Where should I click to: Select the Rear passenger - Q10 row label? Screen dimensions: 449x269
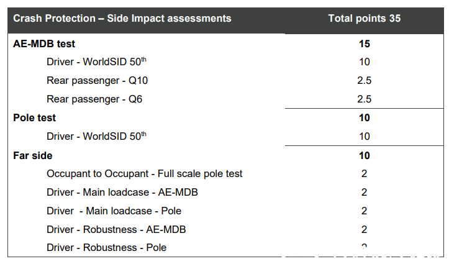[x=97, y=80]
